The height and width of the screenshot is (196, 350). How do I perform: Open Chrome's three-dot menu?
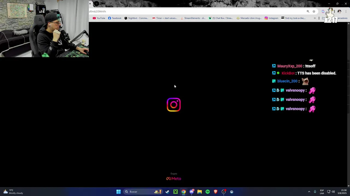click(346, 11)
